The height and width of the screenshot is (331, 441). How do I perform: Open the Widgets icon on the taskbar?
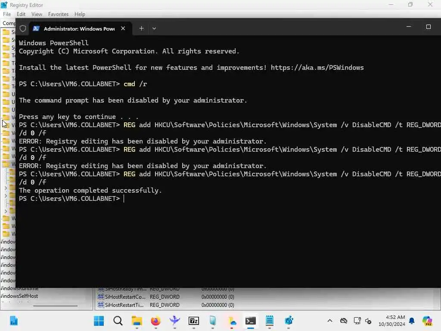pos(13,321)
